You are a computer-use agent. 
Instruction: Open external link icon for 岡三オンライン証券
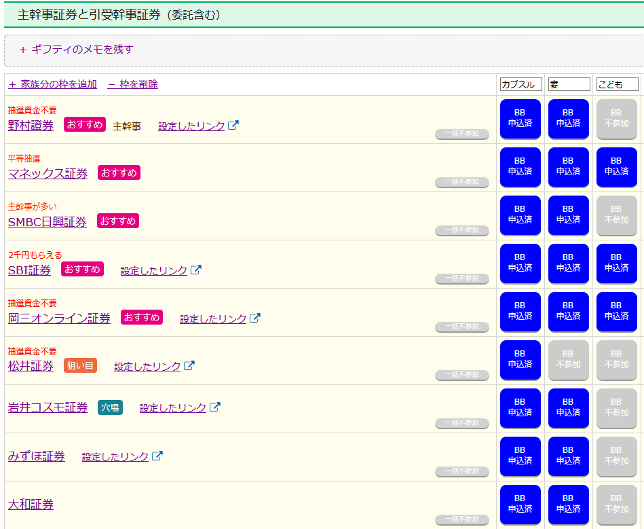pos(255,318)
